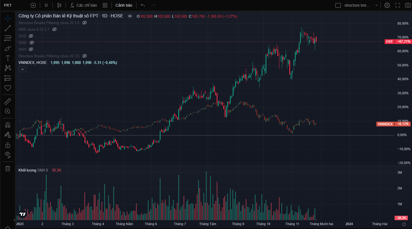The width and height of the screenshot is (412, 229).
Task: Select the text annotation tool
Action: [8, 58]
